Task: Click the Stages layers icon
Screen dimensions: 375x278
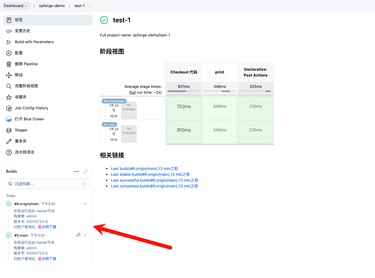Action: tap(9, 130)
